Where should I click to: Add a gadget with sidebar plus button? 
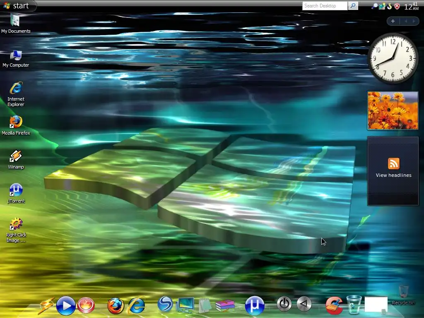click(393, 21)
